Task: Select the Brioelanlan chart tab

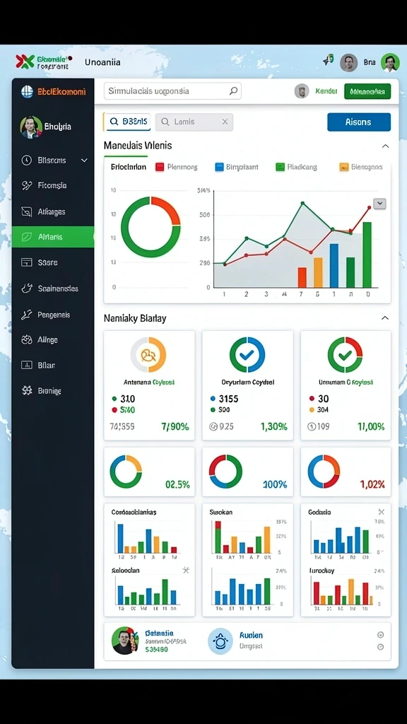Action: [x=129, y=167]
